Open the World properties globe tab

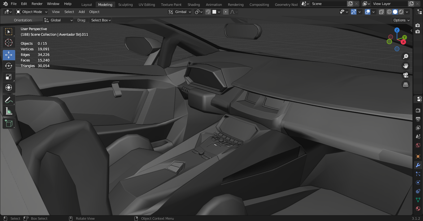pos(418,145)
